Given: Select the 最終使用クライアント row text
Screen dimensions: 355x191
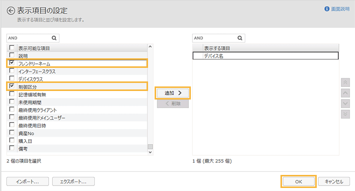Looking at the screenshot, I should [x=38, y=110].
